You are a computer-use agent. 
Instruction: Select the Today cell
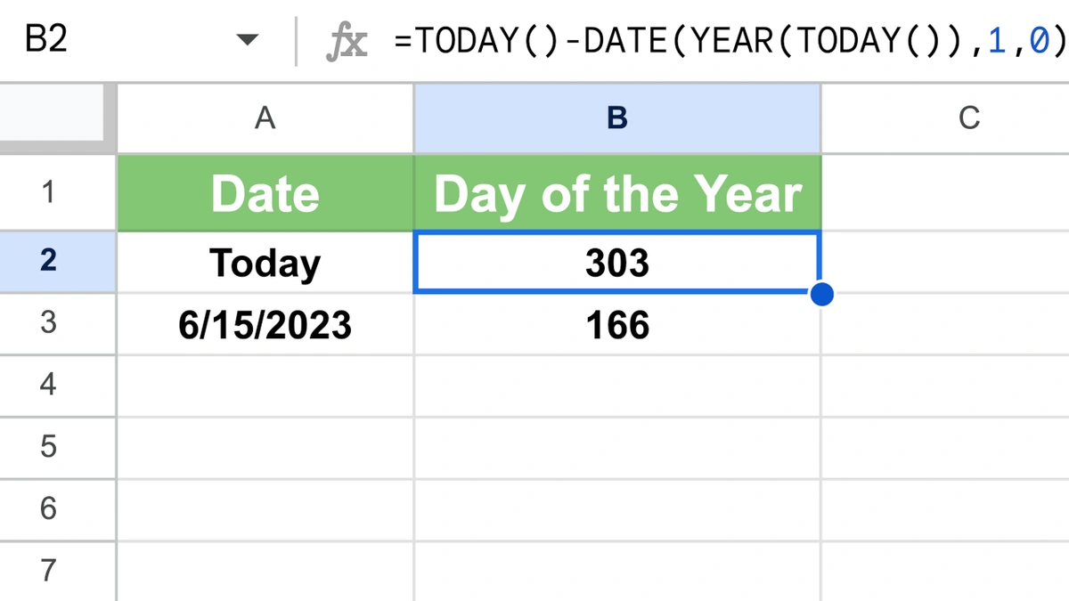click(265, 262)
